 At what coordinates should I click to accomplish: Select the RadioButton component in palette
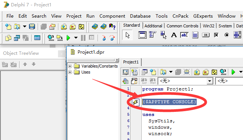pos(227,35)
